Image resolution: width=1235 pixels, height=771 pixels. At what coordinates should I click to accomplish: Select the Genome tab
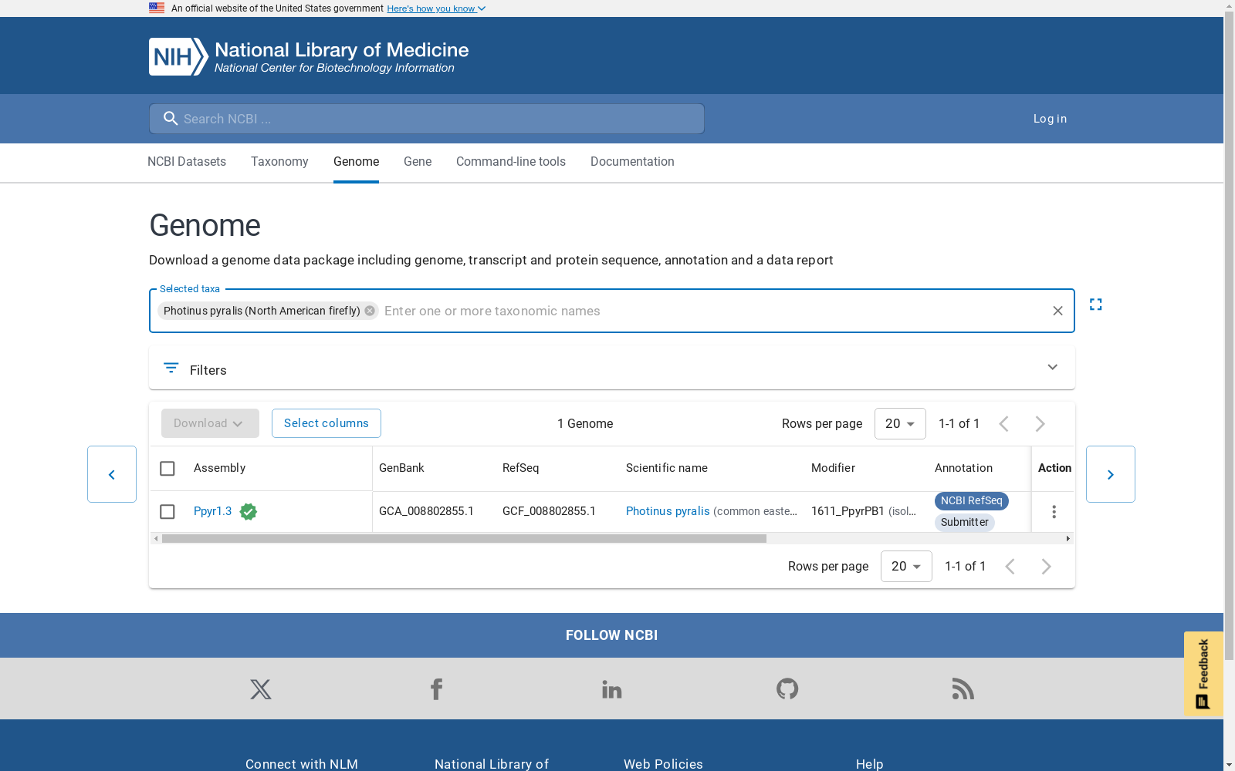pos(357,162)
